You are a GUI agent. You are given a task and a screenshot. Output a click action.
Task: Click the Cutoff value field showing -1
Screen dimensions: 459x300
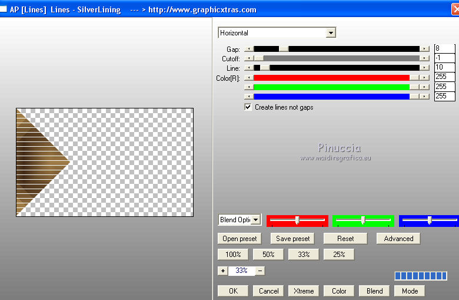(444, 58)
